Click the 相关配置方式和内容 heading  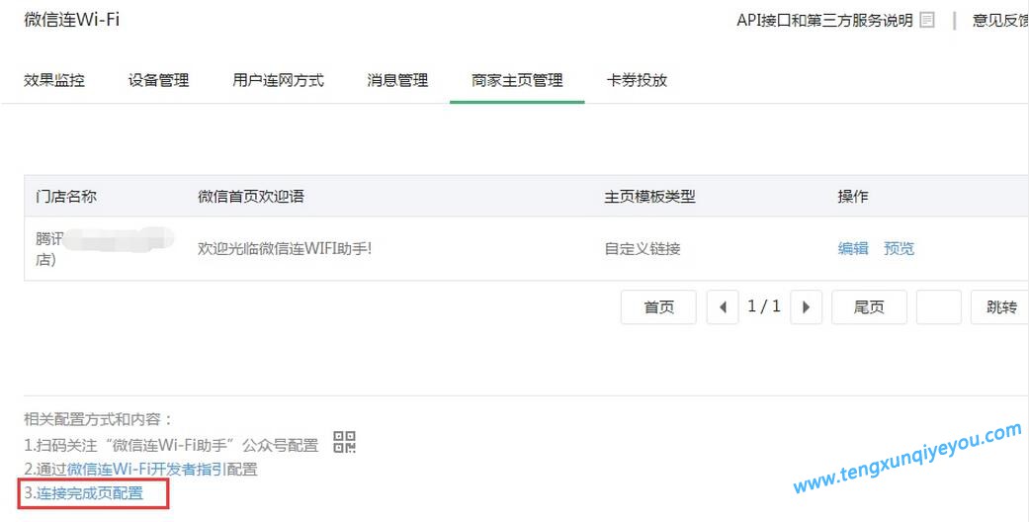pyautogui.click(x=98, y=419)
